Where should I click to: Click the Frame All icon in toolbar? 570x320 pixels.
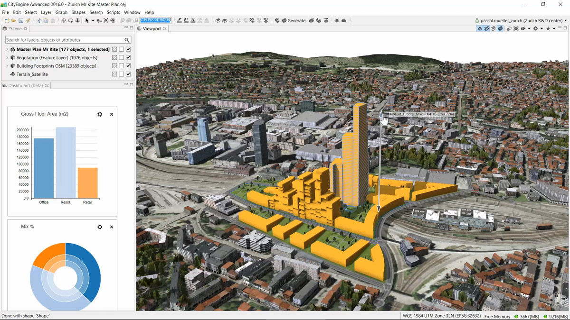point(105,21)
